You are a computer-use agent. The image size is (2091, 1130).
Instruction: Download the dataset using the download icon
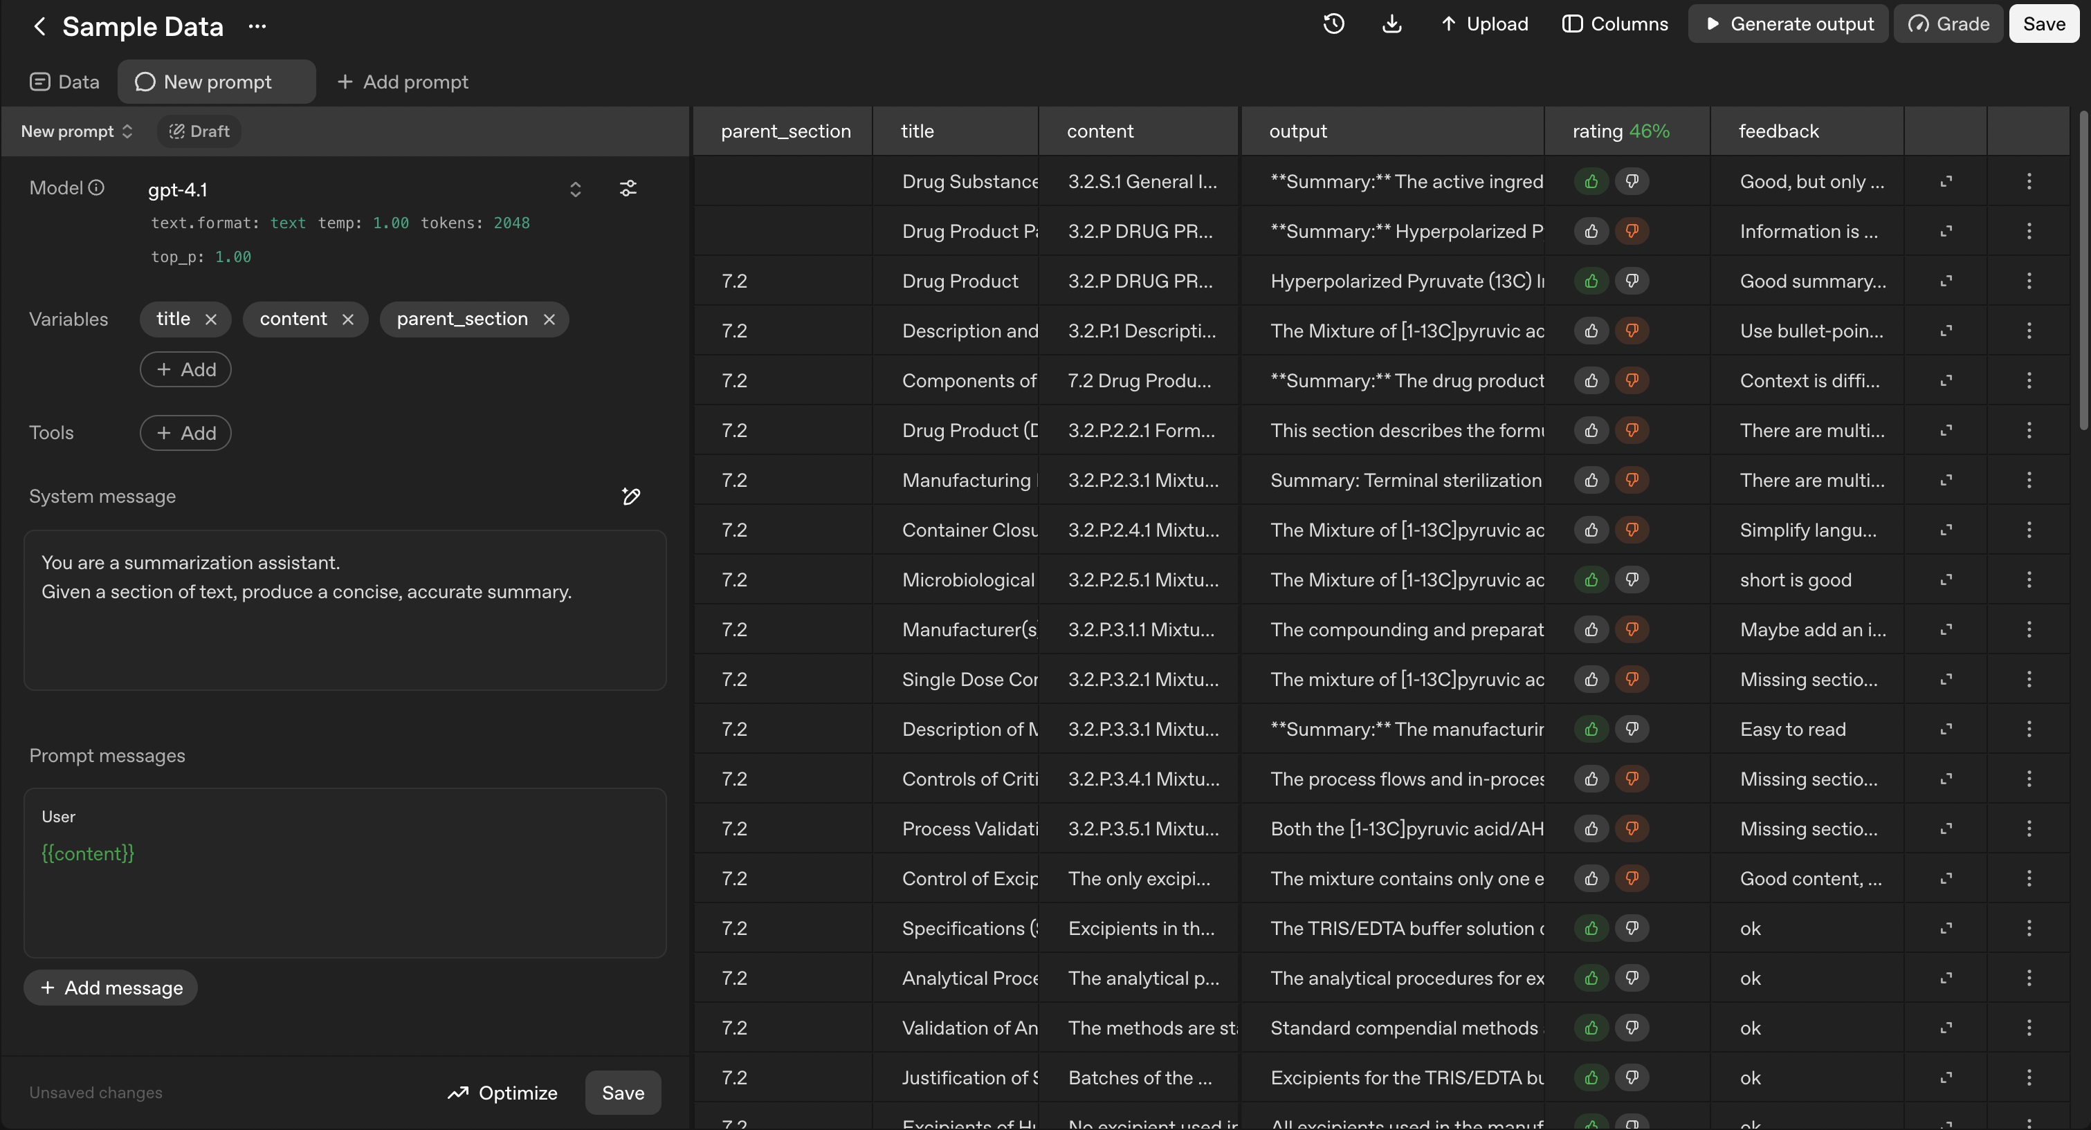click(x=1393, y=24)
